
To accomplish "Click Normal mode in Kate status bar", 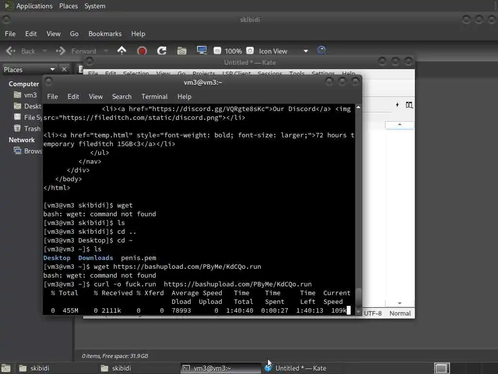I will (x=400, y=314).
